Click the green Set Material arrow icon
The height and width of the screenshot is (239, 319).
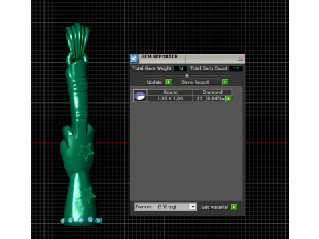click(x=234, y=207)
